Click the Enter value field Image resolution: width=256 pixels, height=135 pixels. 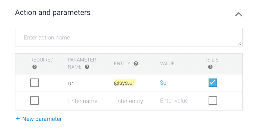tap(174, 101)
